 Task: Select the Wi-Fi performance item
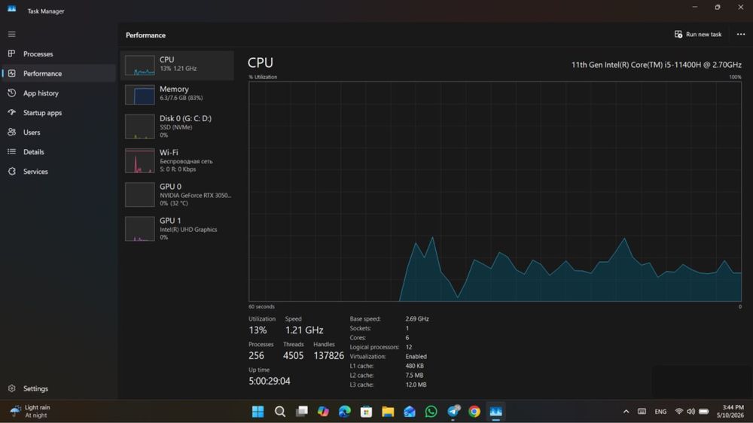[x=177, y=160]
